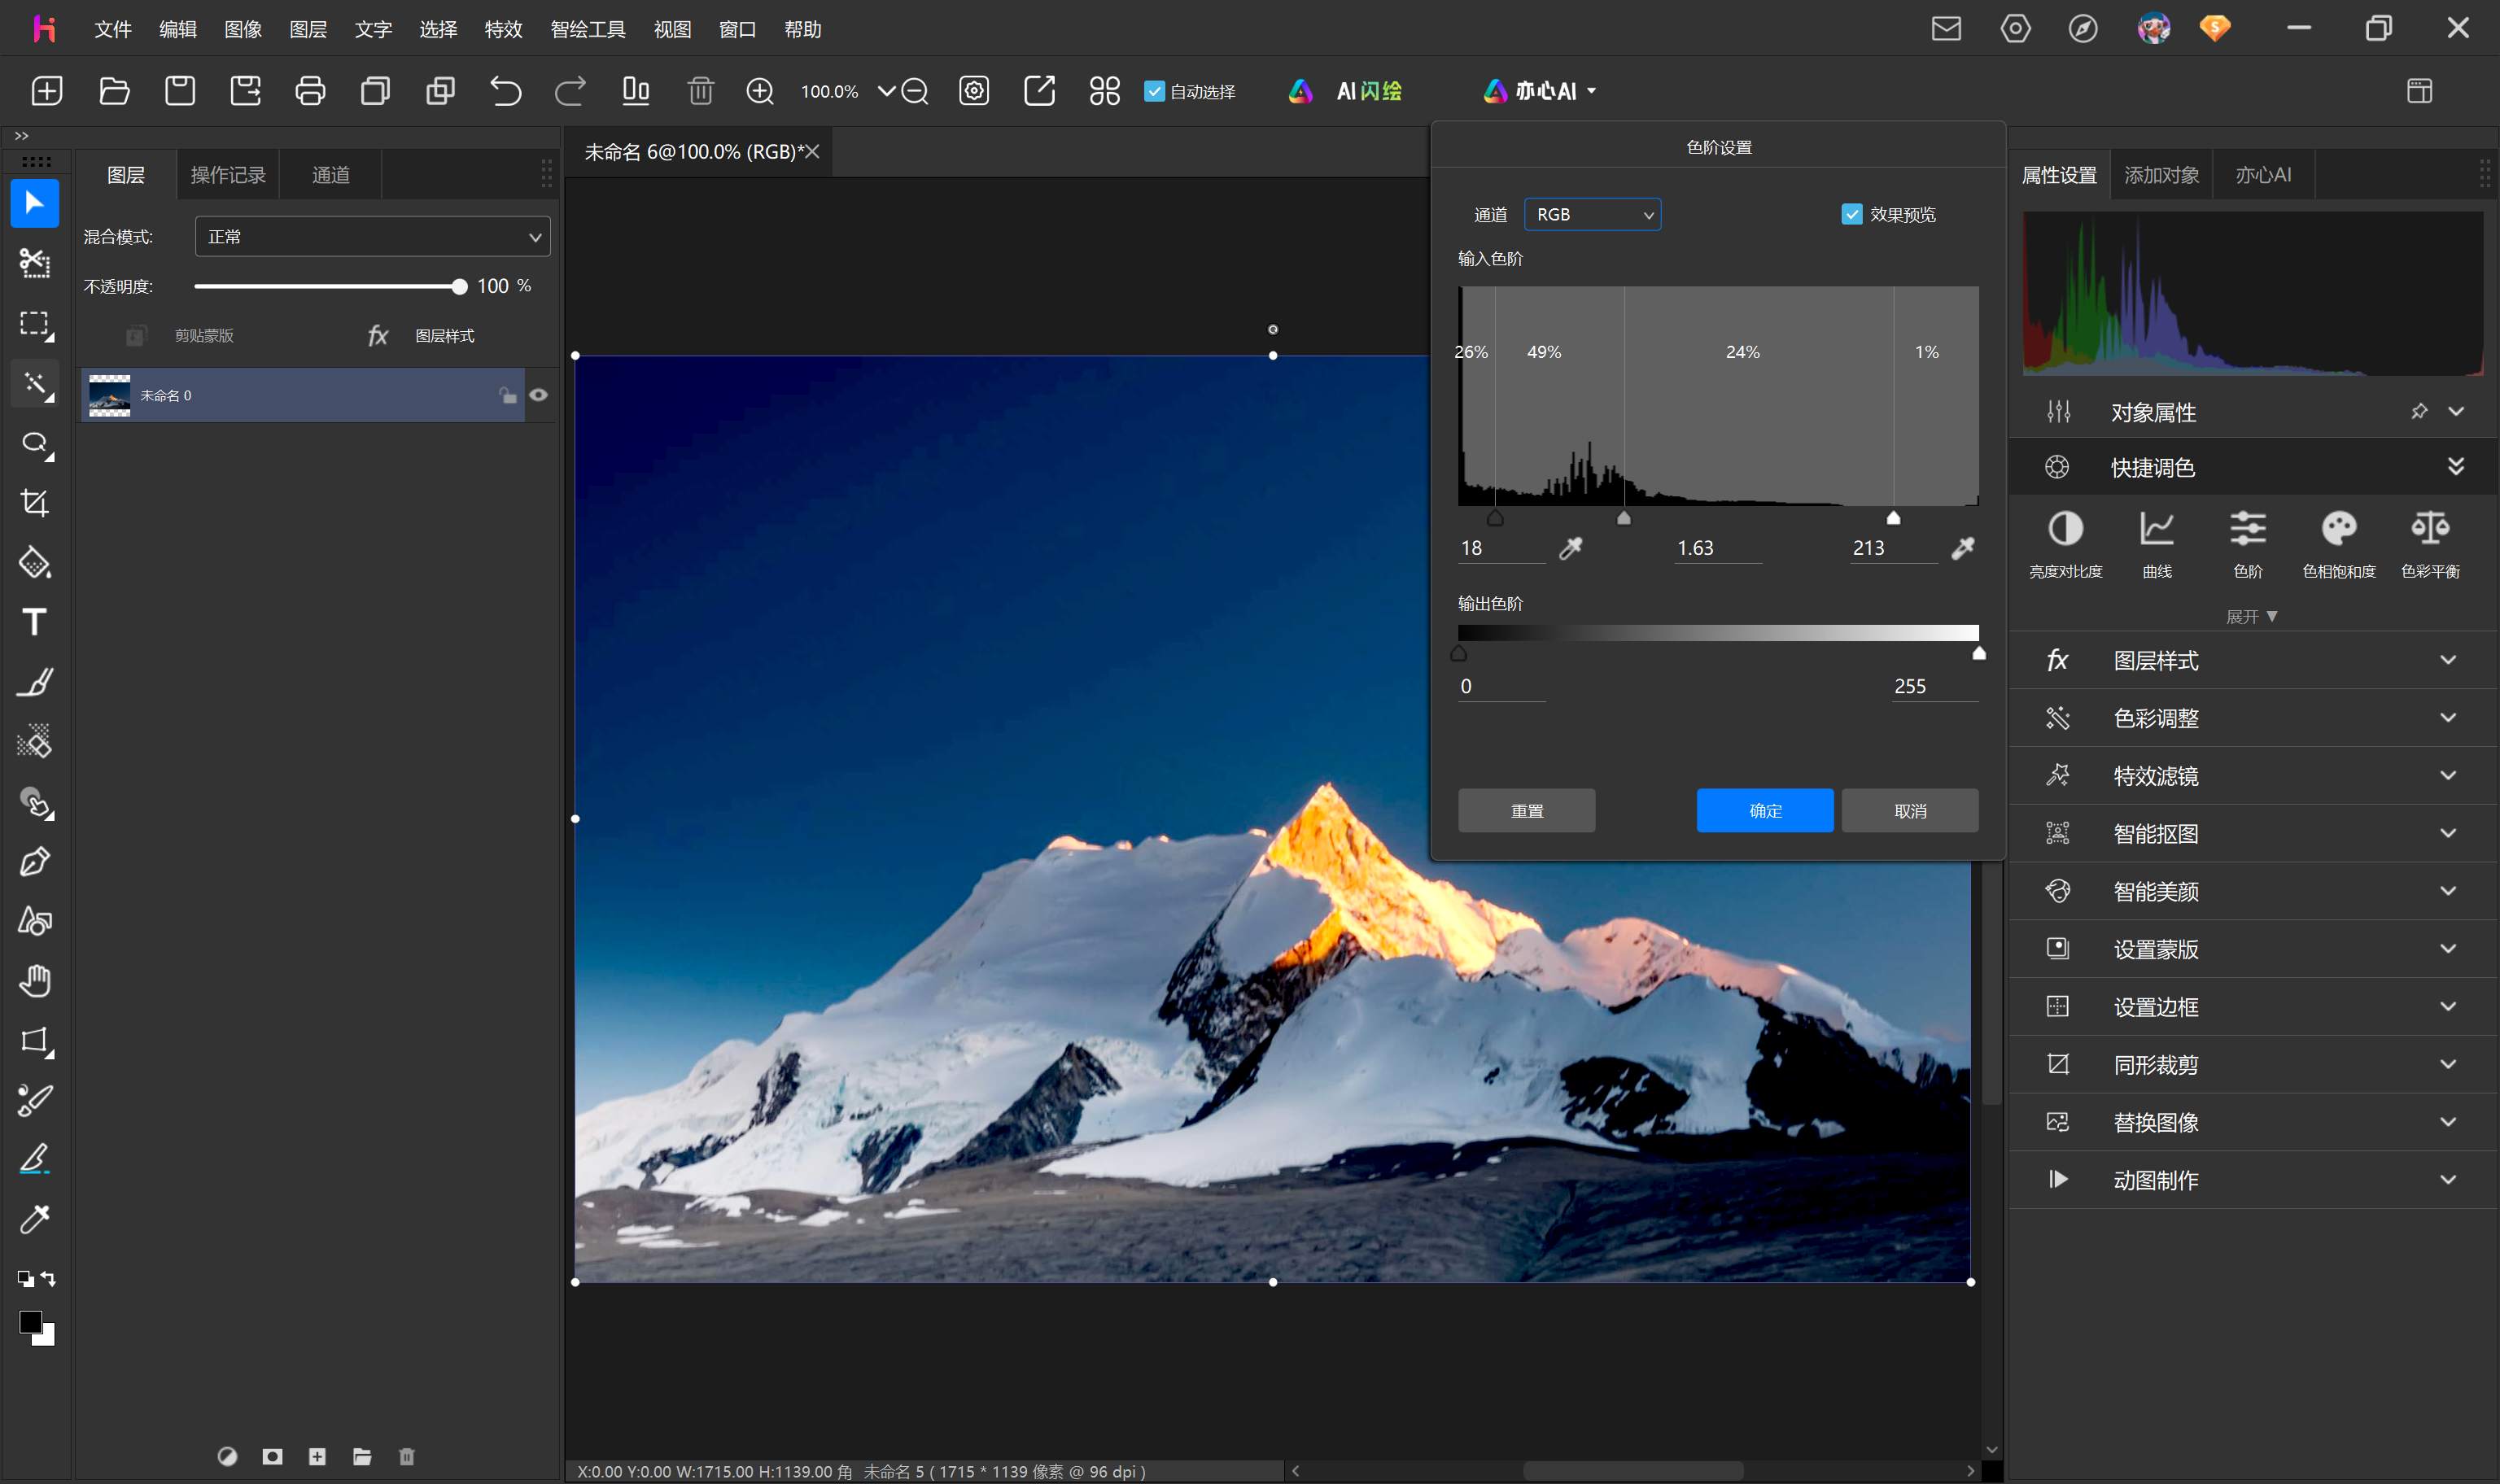
Task: Select the eyedropper color picker tool
Action: [35, 1219]
